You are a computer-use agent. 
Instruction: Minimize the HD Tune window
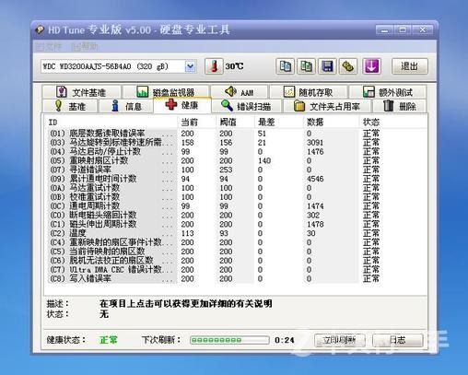click(384, 30)
